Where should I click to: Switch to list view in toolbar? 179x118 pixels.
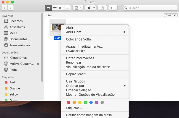coord(54,8)
